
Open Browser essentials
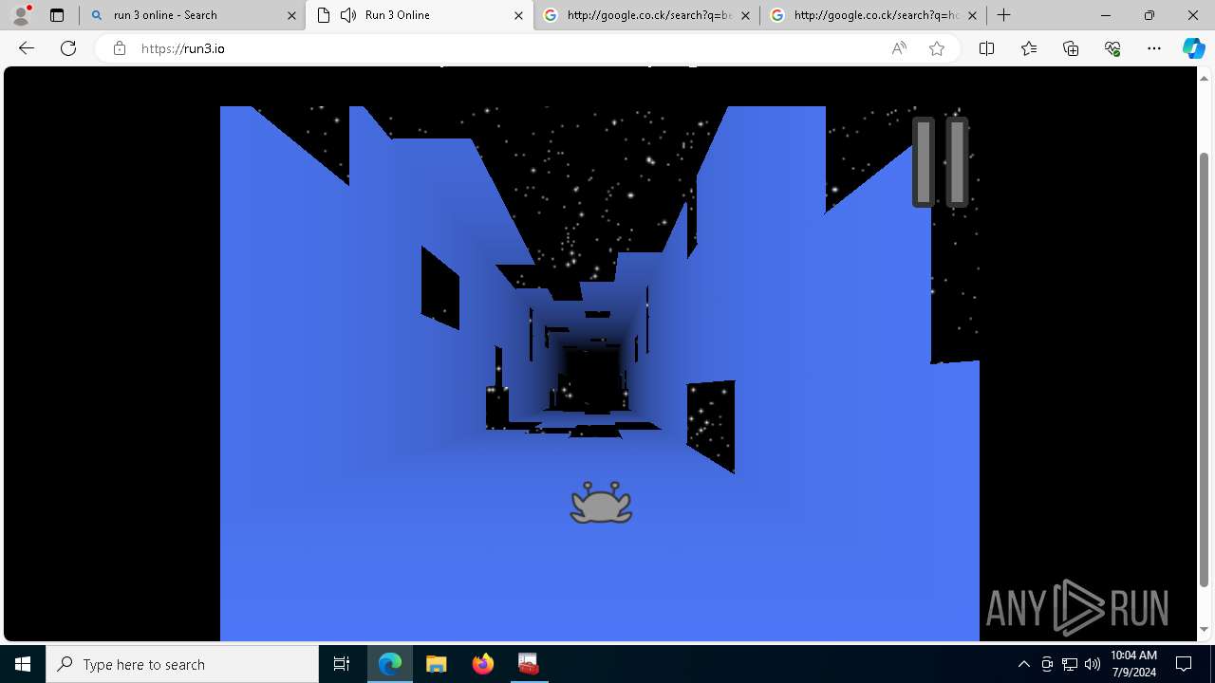pos(1112,48)
